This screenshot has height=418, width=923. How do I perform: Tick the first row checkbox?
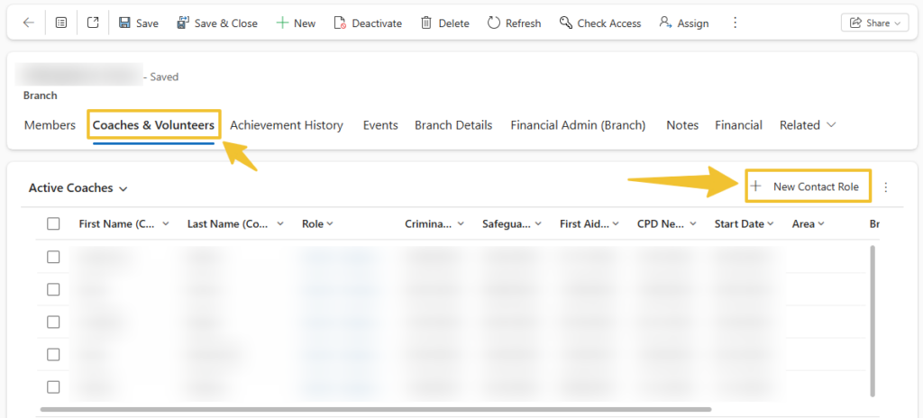pyautogui.click(x=53, y=257)
